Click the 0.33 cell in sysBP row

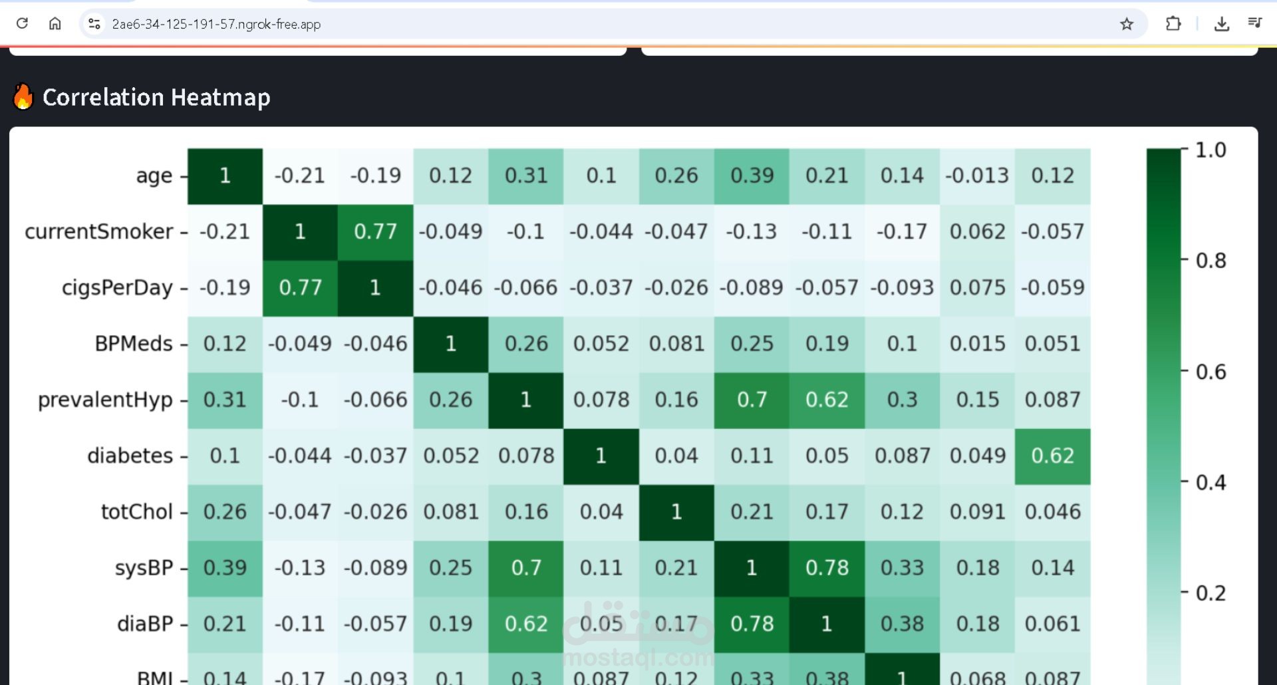902,569
